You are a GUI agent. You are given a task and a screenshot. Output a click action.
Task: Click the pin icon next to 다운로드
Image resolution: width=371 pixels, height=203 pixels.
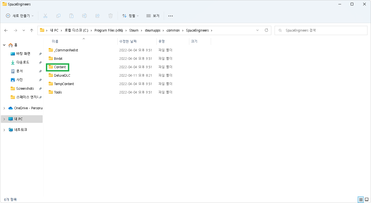tap(40, 63)
